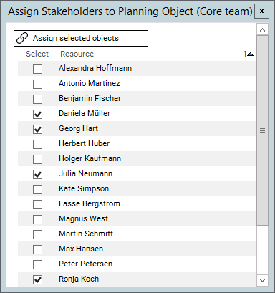Uncheck the Daniela Müller checkbox
This screenshot has height=293, width=275.
click(x=37, y=114)
